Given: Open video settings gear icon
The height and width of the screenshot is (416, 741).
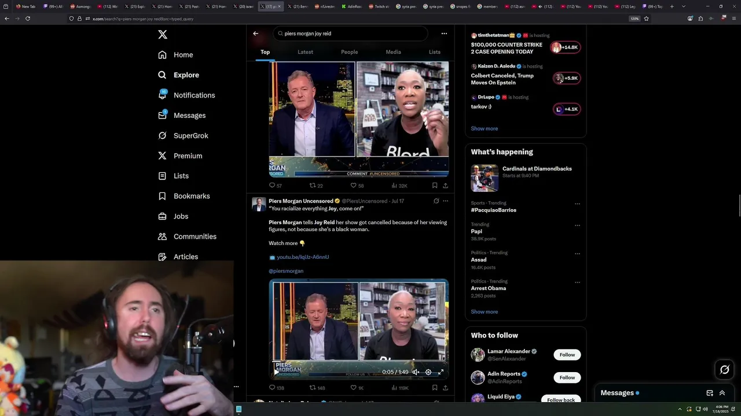Looking at the screenshot, I should (x=428, y=372).
